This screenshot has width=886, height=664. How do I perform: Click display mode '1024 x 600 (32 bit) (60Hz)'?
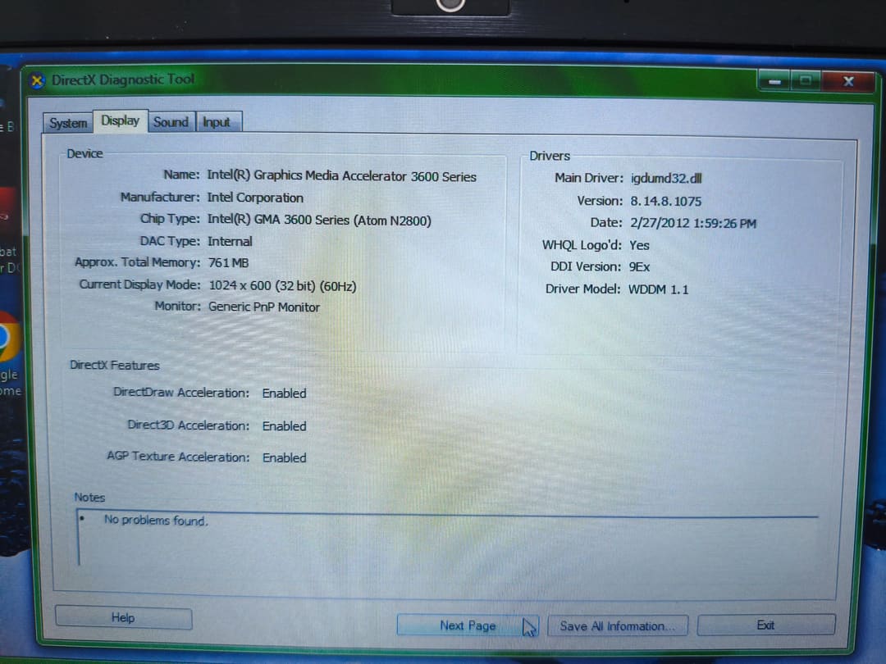(282, 286)
